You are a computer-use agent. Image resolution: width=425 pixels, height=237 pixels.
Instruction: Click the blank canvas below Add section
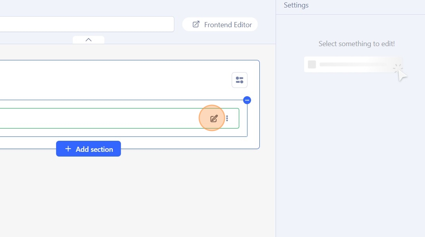130,193
